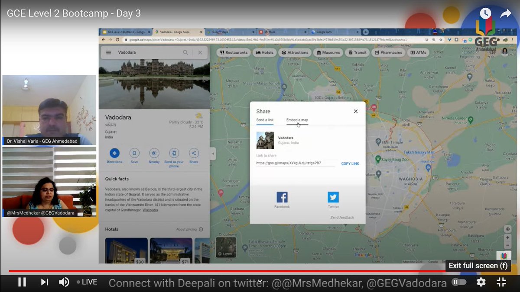Viewport: 520px width, 292px height.
Task: Click the Vadodara search field
Action: point(147,52)
